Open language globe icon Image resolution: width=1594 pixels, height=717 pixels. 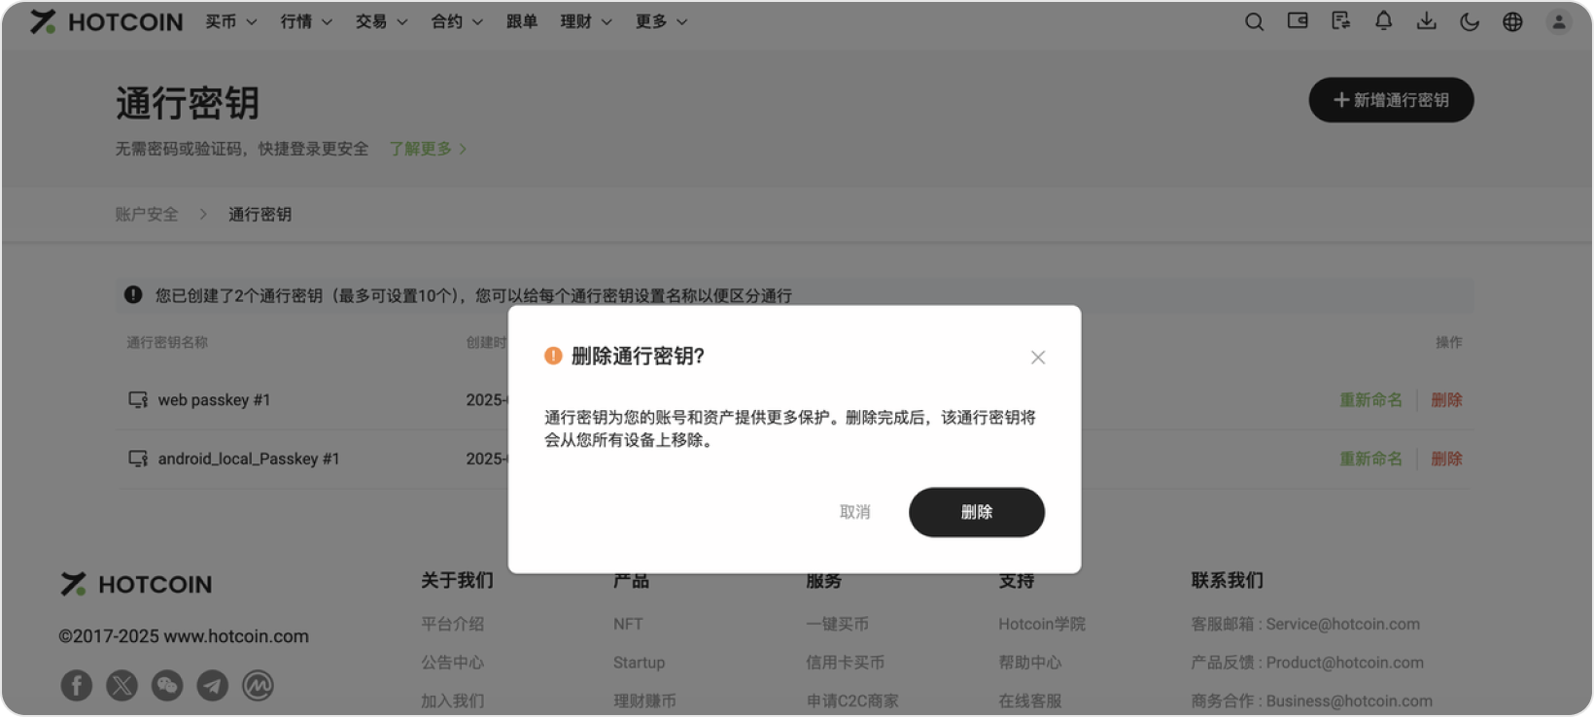[1512, 21]
